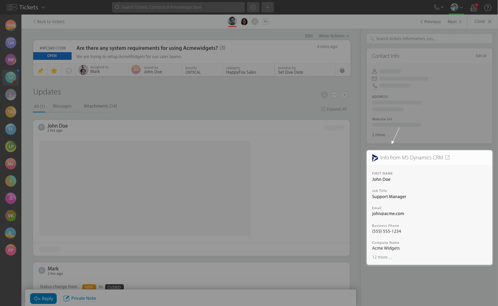The width and height of the screenshot is (498, 306).
Task: Select the Messages tab
Action: [62, 106]
